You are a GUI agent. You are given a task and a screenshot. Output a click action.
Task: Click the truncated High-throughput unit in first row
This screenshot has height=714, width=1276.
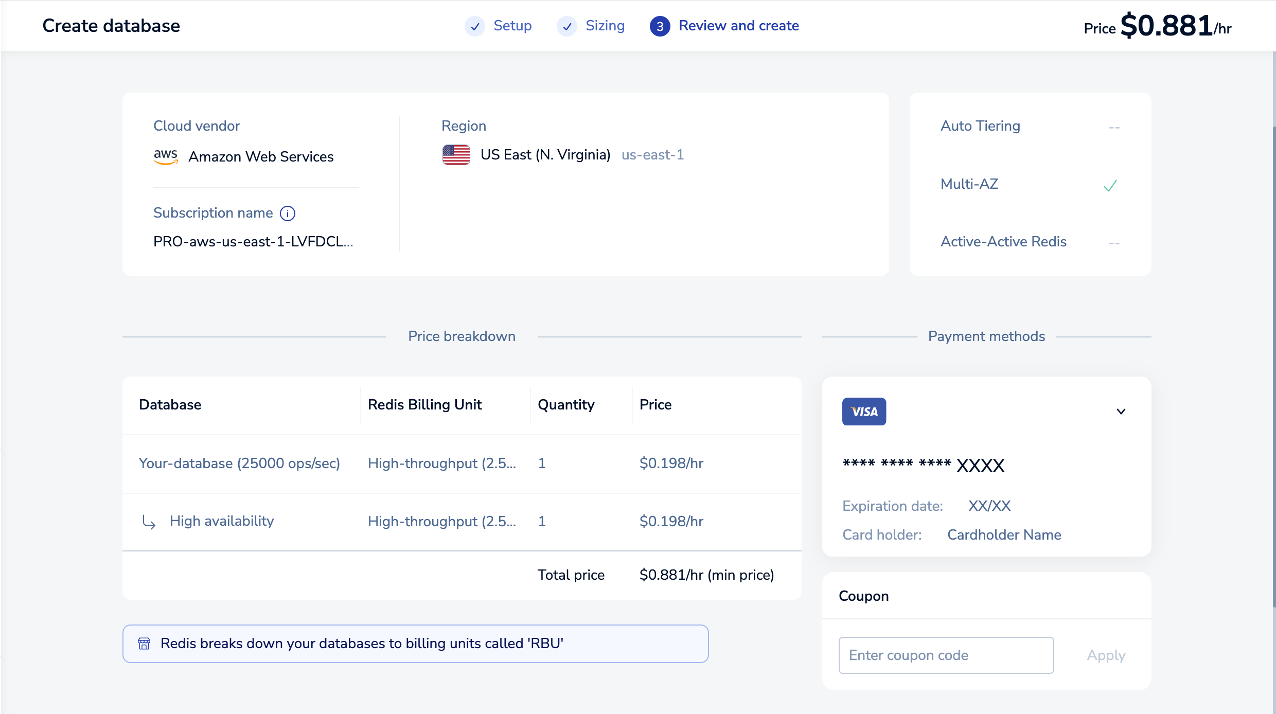pos(441,463)
